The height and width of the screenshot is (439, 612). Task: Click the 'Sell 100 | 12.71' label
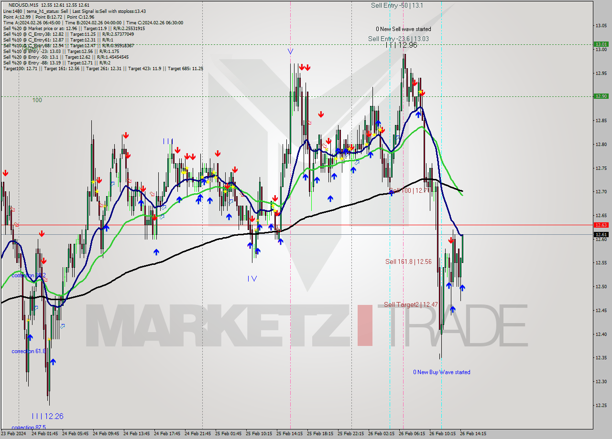[x=410, y=190]
